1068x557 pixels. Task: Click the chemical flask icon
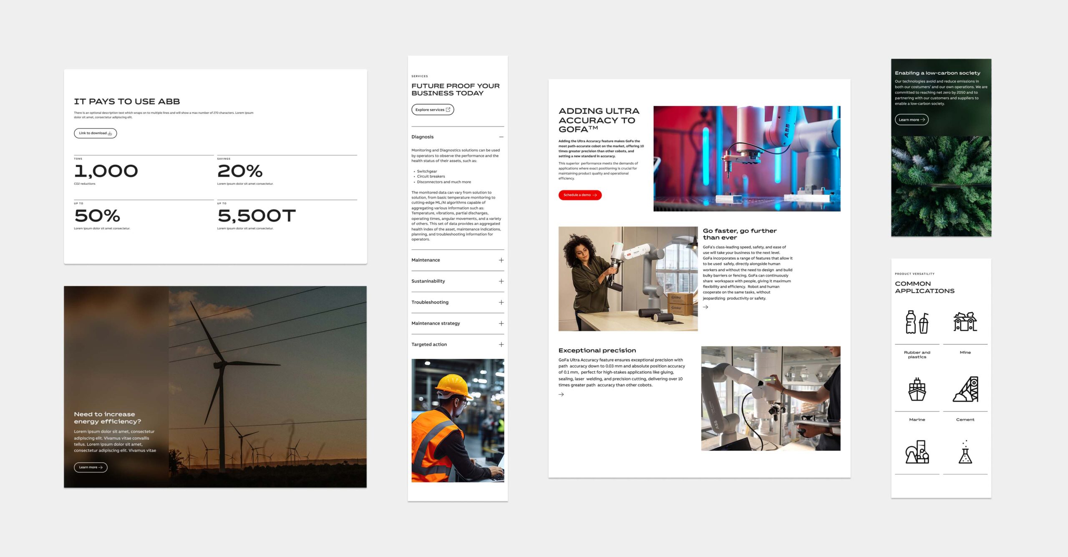[965, 452]
